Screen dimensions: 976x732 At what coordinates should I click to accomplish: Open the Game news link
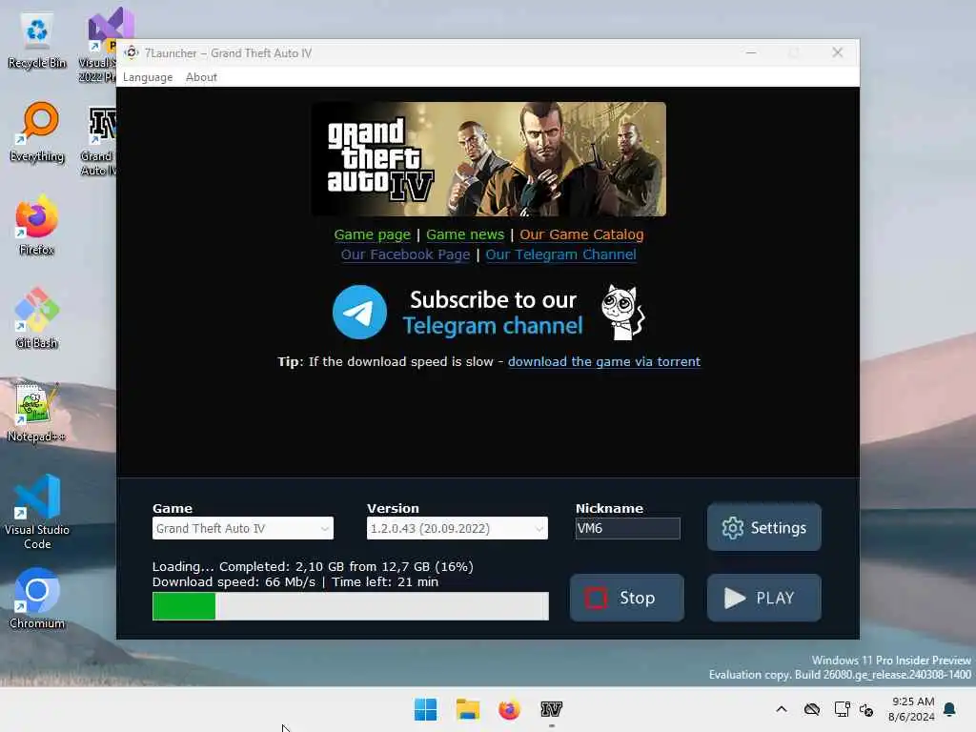(465, 234)
